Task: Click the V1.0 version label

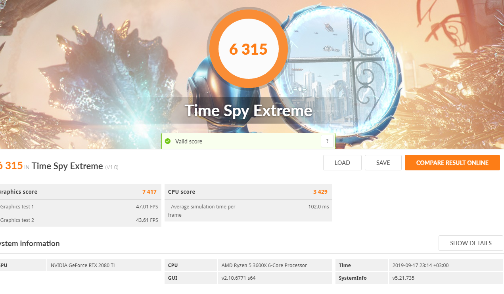Action: click(112, 167)
